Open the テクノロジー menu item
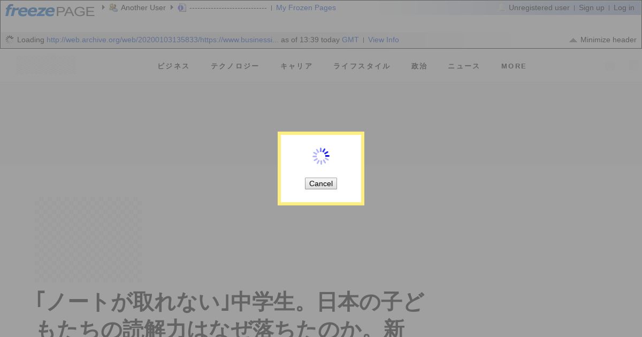Image resolution: width=642 pixels, height=337 pixels. pyautogui.click(x=235, y=66)
